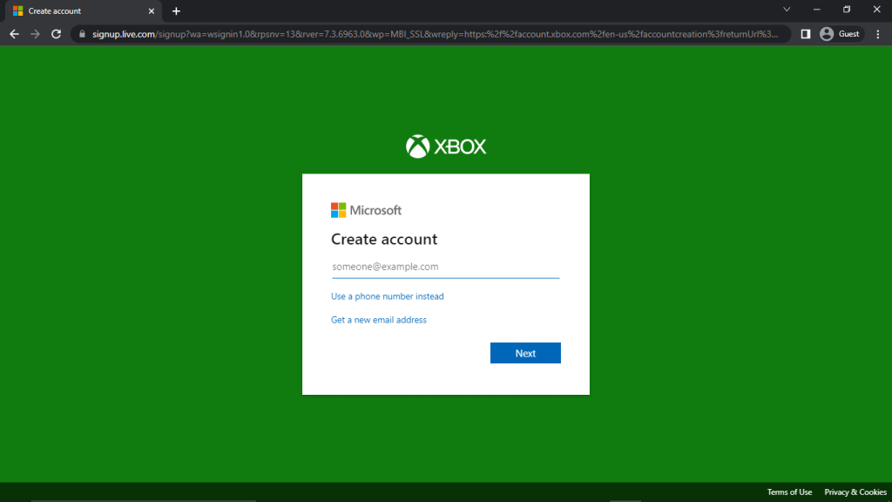Click Get a new email address
This screenshot has height=502, width=892.
click(x=379, y=320)
